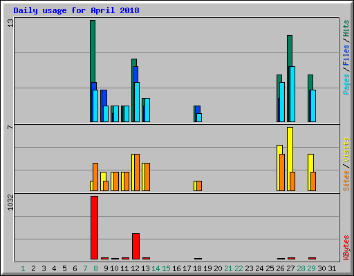The height and width of the screenshot is (276, 354).
Task: Click the day "27" axis label
Action: click(x=290, y=268)
